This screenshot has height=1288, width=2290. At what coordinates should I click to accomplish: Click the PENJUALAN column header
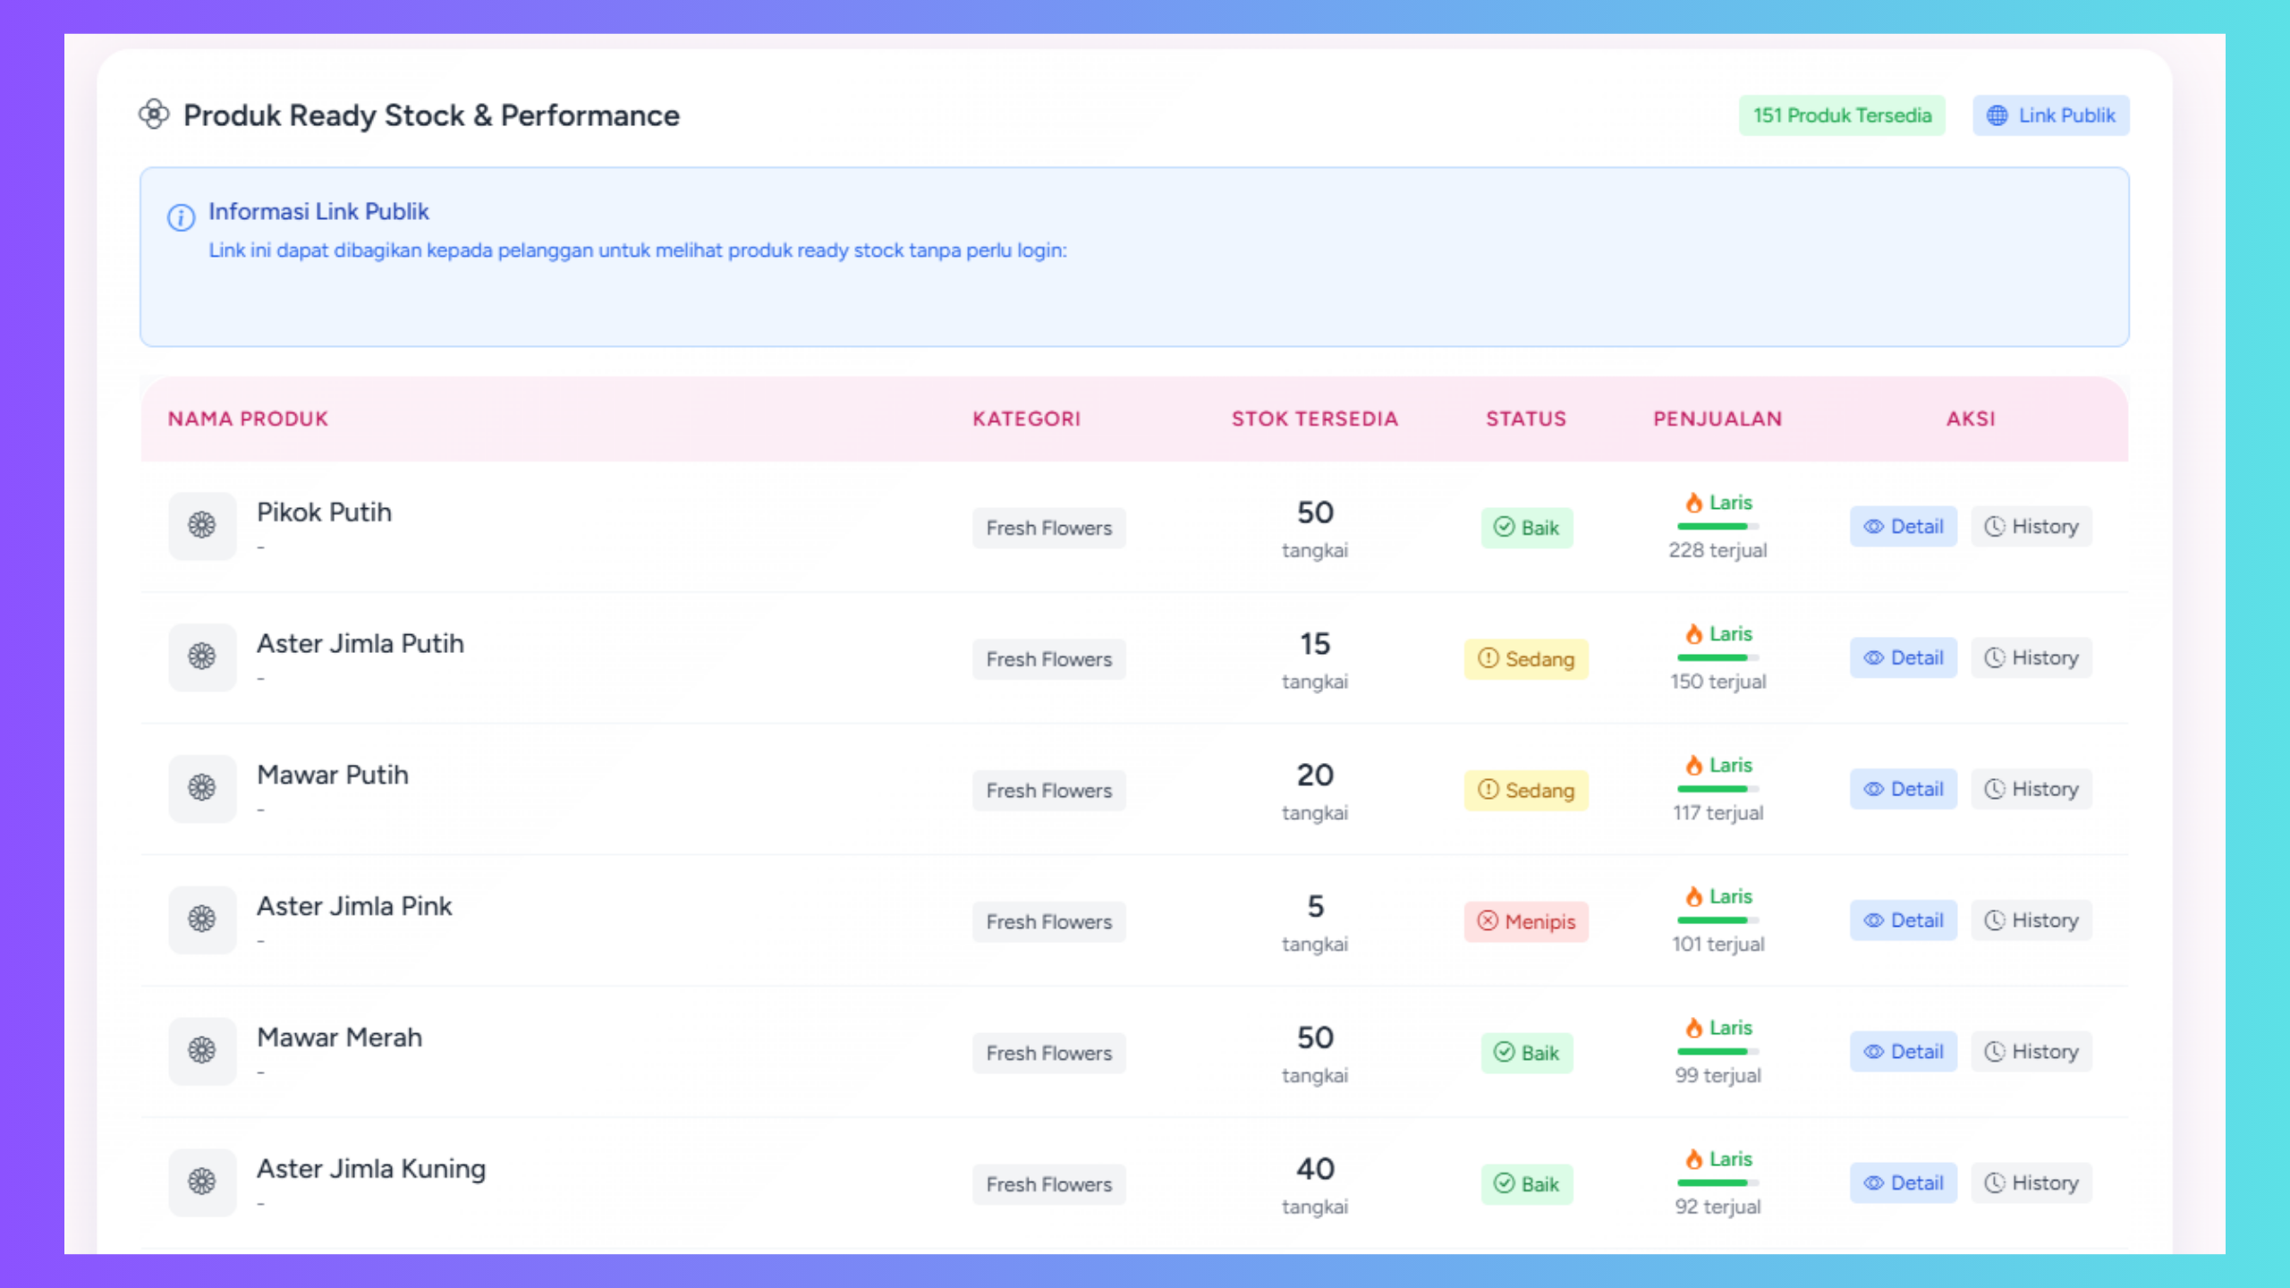pos(1717,419)
